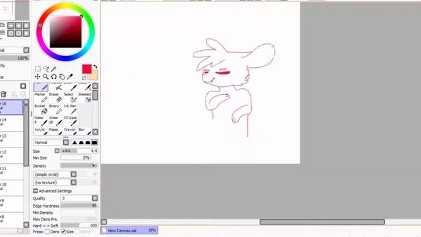Select the Crayon brush

coord(70,131)
